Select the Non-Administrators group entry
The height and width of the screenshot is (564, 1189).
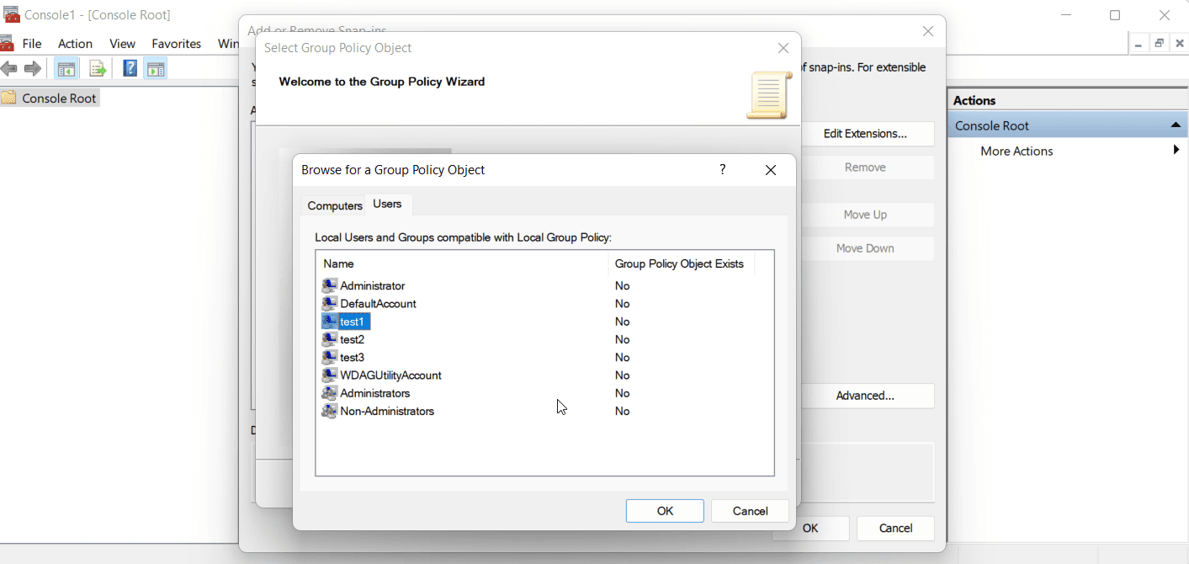(x=387, y=411)
